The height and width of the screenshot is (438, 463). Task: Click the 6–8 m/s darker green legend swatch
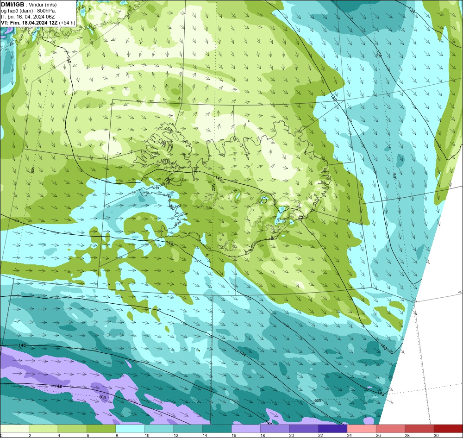point(101,429)
